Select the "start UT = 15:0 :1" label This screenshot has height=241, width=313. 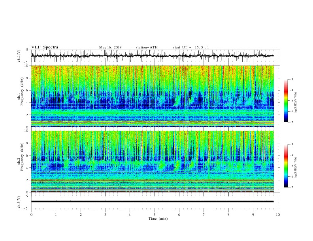tap(191, 47)
